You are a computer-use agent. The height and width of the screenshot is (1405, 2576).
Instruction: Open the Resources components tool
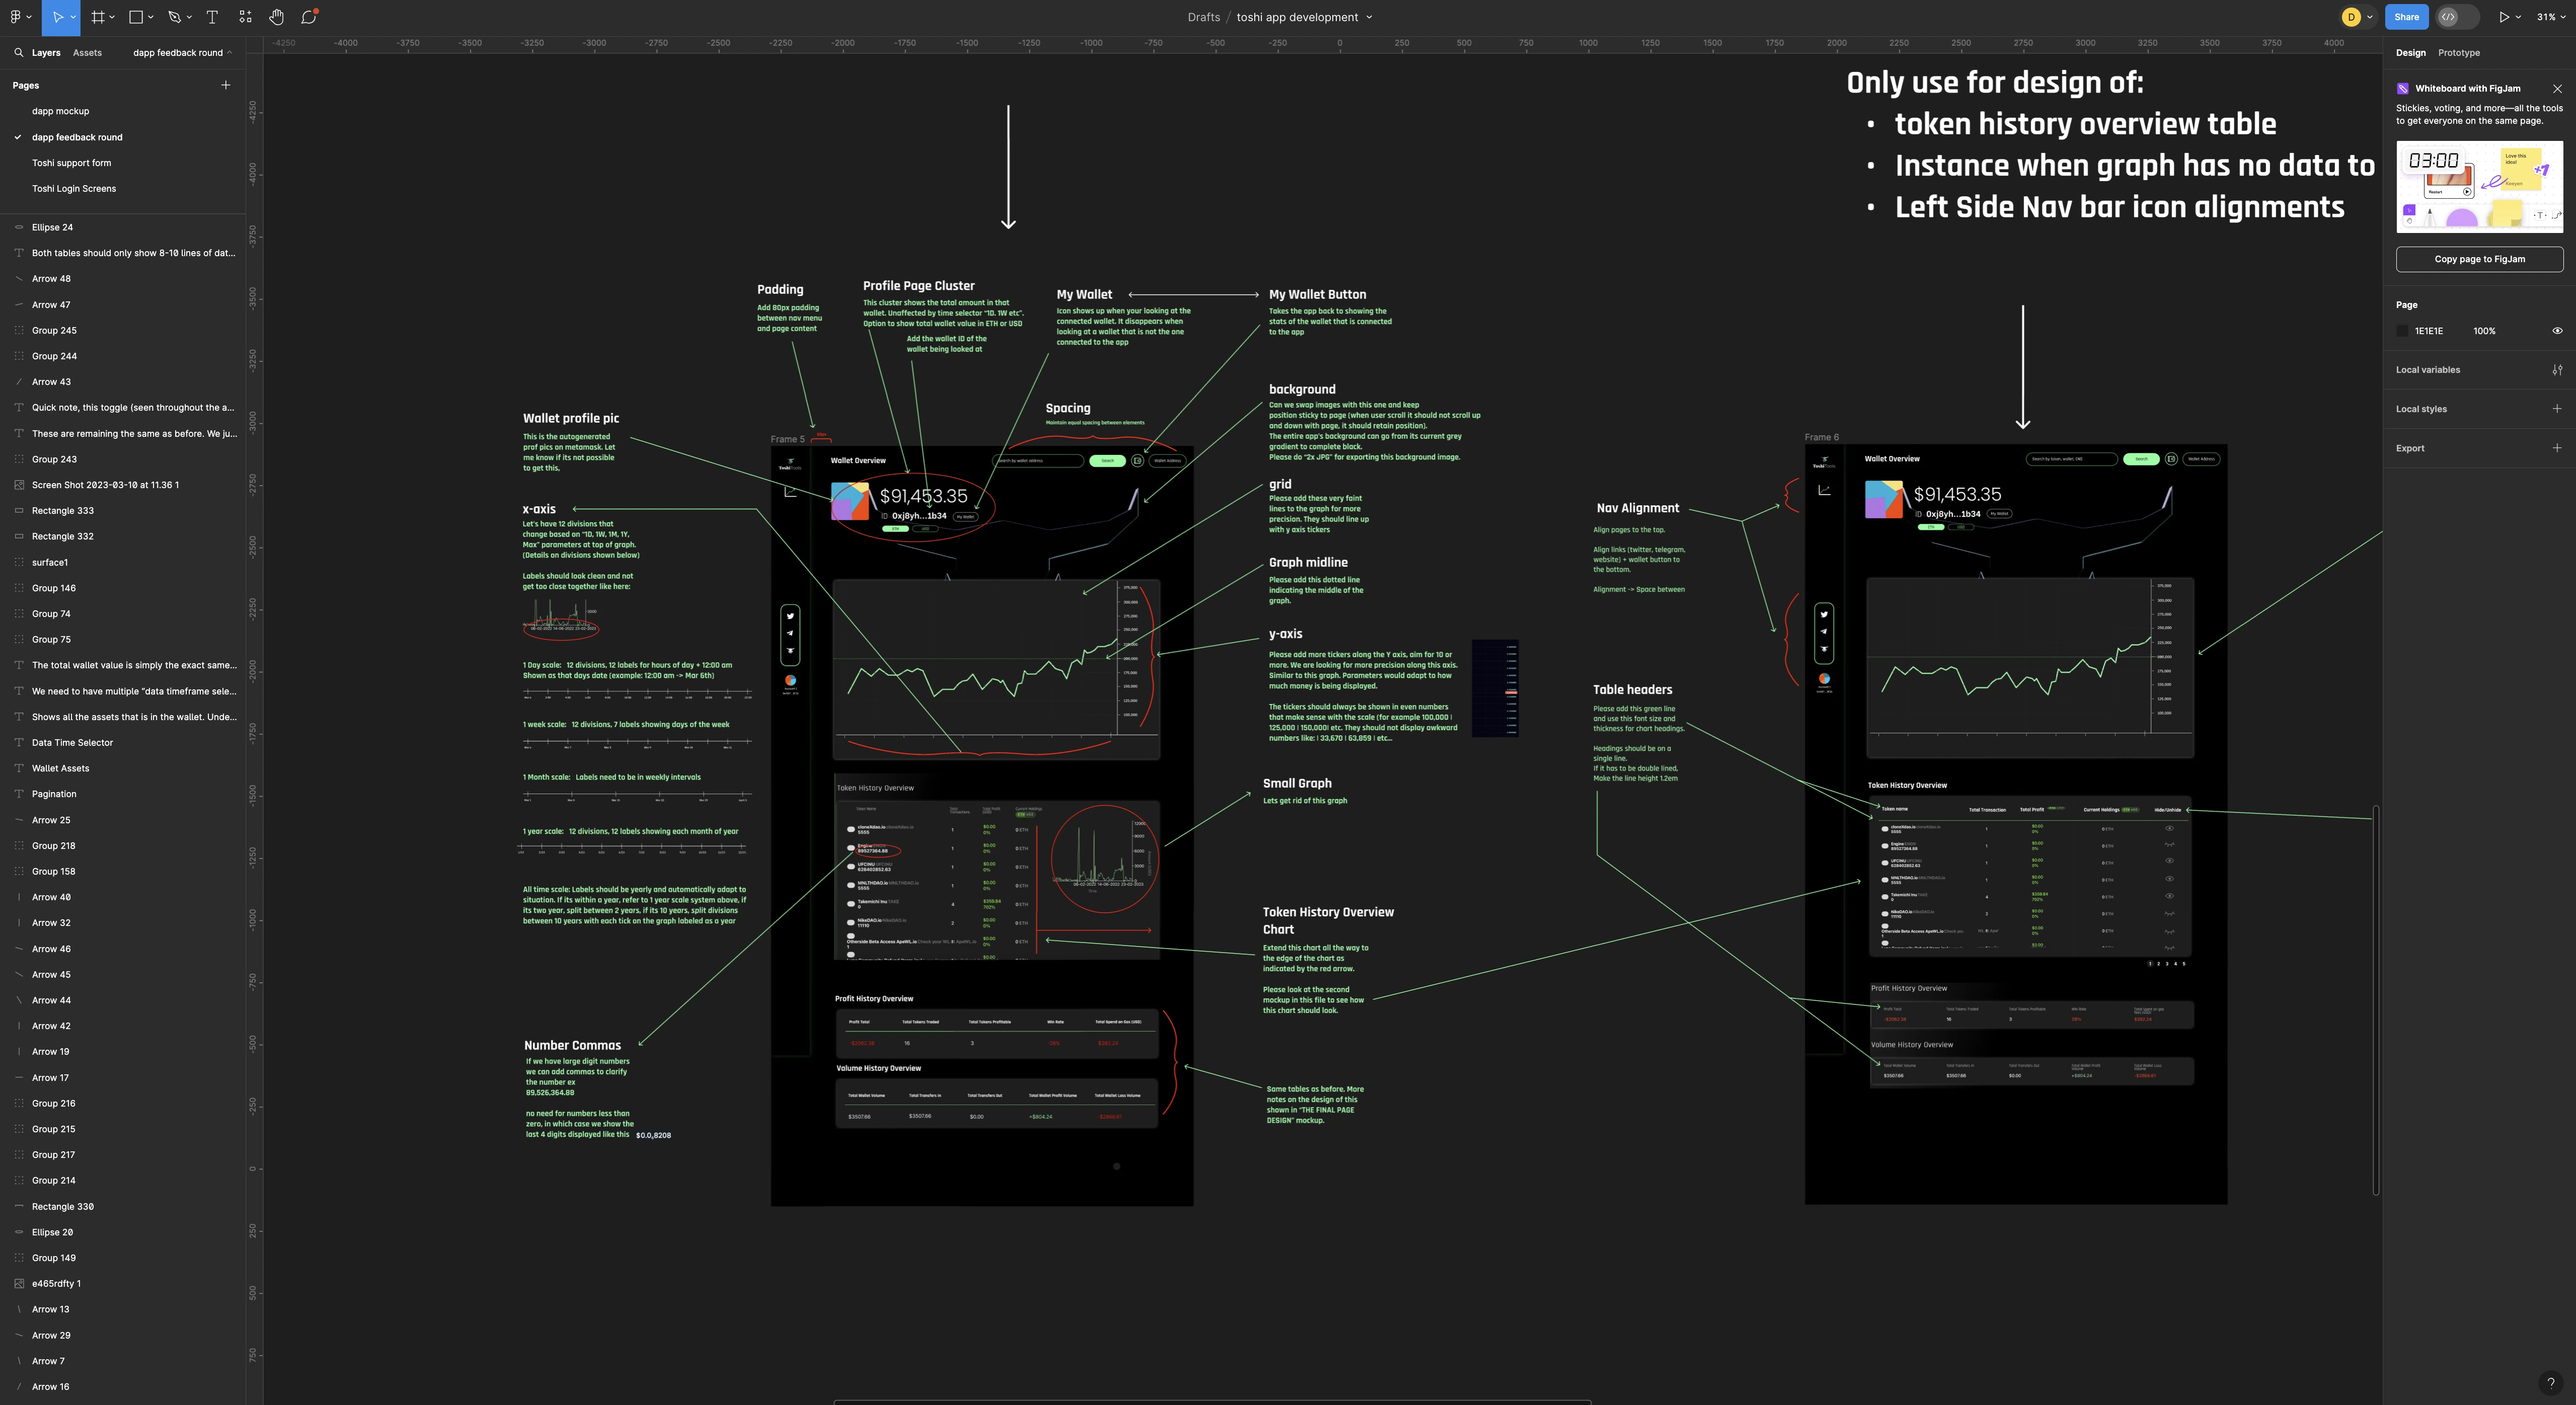(245, 17)
